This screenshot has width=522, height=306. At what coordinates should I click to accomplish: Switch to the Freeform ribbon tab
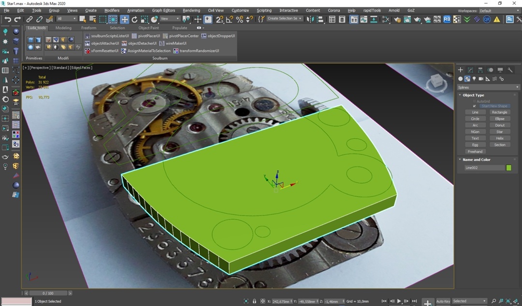point(88,28)
